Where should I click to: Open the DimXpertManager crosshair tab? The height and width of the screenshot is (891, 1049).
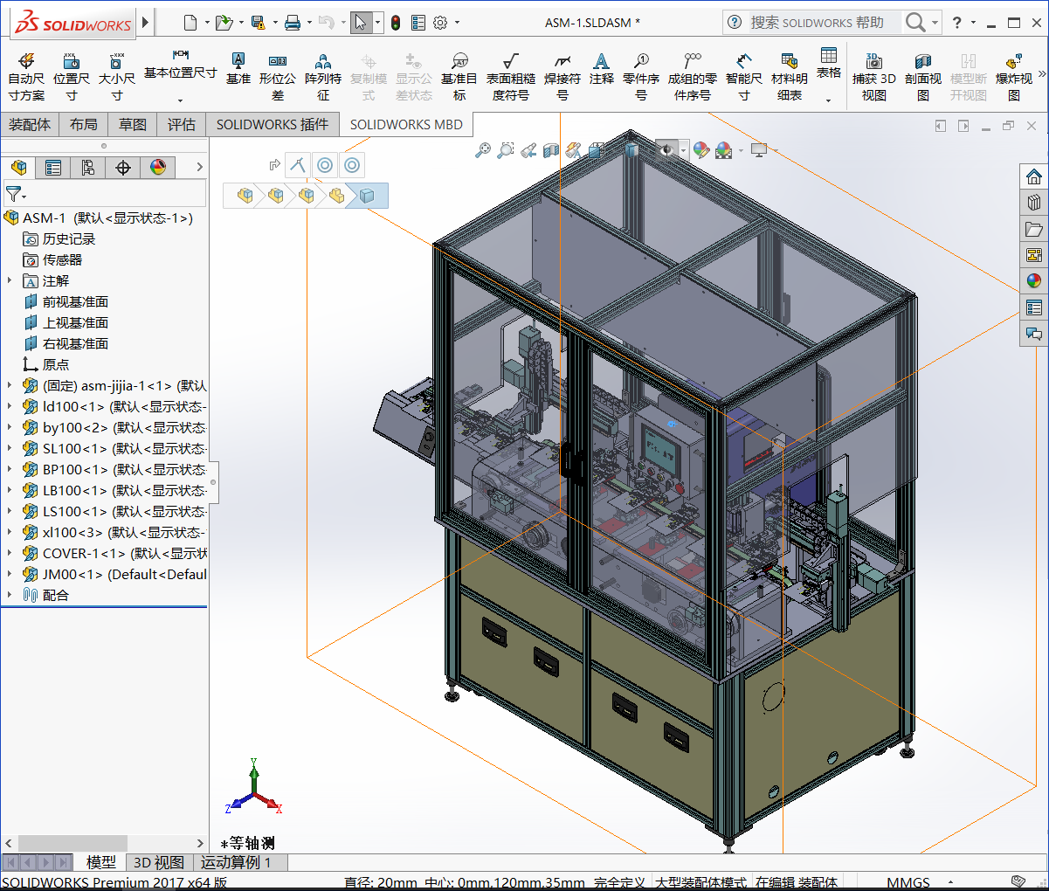point(123,168)
